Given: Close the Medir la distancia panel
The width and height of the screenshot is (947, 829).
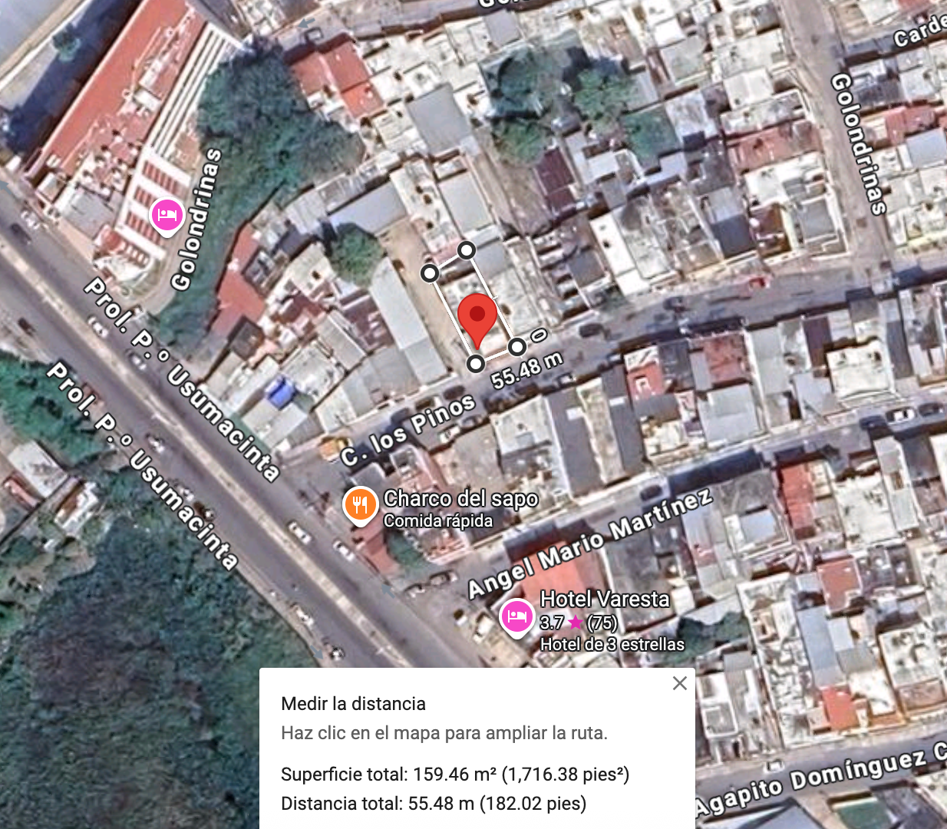Looking at the screenshot, I should point(679,683).
